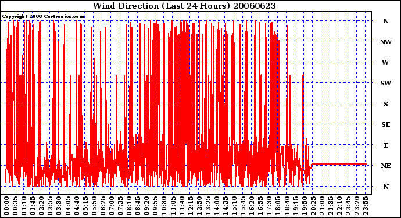Click the '07:35' time axis label
The height and width of the screenshot is (218, 401).
click(120, 206)
